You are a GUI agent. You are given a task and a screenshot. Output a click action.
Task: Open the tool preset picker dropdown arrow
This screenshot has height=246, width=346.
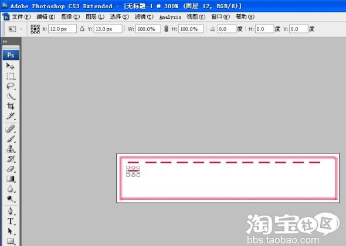point(21,29)
